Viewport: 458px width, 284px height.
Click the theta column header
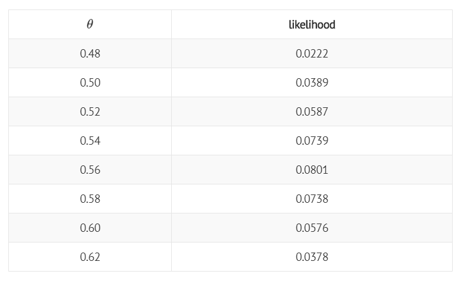(x=90, y=24)
